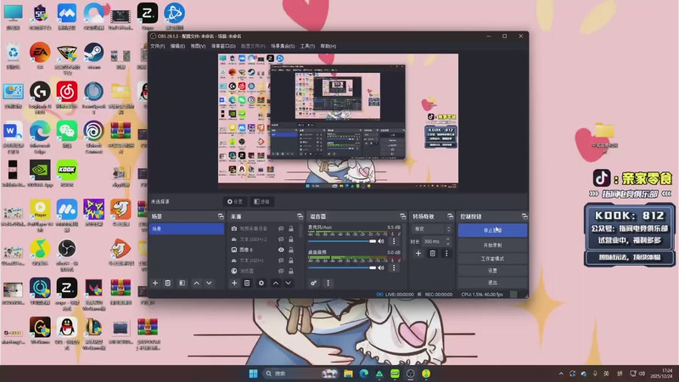Viewport: 679px width, 382px height.
Task: Remove transition with the trash icon
Action: (x=433, y=253)
